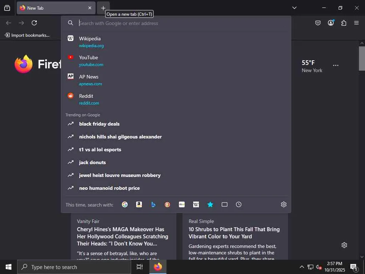Go back one page
The width and height of the screenshot is (365, 274).
(9, 23)
